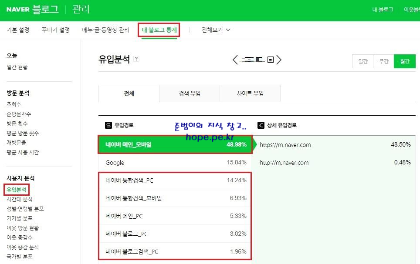Viewport: 420px width, 264px height.
Task: Open 순방문자수 in sidebar
Action: point(19,114)
